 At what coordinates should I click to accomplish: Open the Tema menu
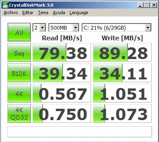(43, 13)
